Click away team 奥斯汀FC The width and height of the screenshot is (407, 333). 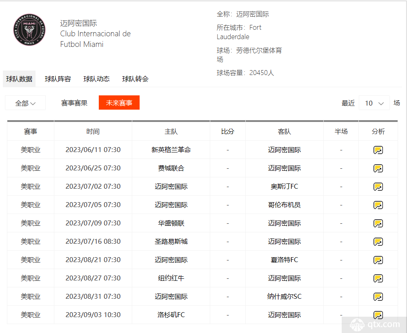284,186
